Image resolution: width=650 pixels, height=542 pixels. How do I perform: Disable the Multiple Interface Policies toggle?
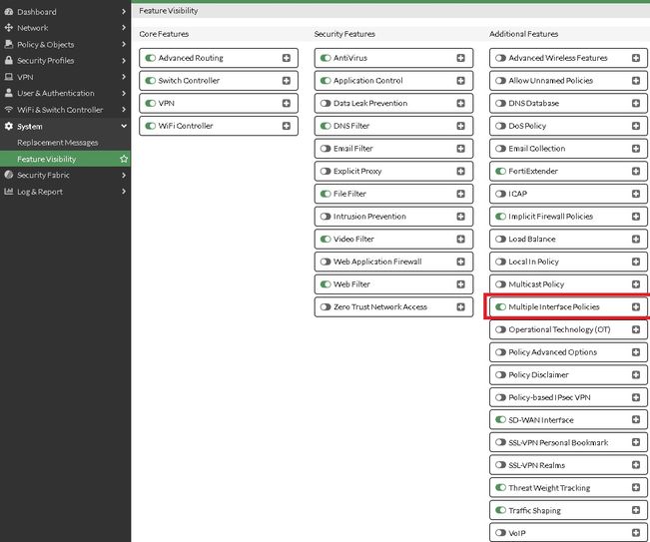point(500,307)
